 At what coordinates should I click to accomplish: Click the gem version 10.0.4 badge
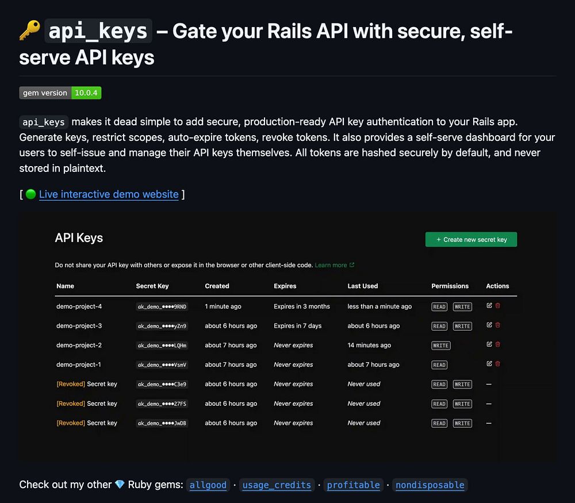pos(60,93)
